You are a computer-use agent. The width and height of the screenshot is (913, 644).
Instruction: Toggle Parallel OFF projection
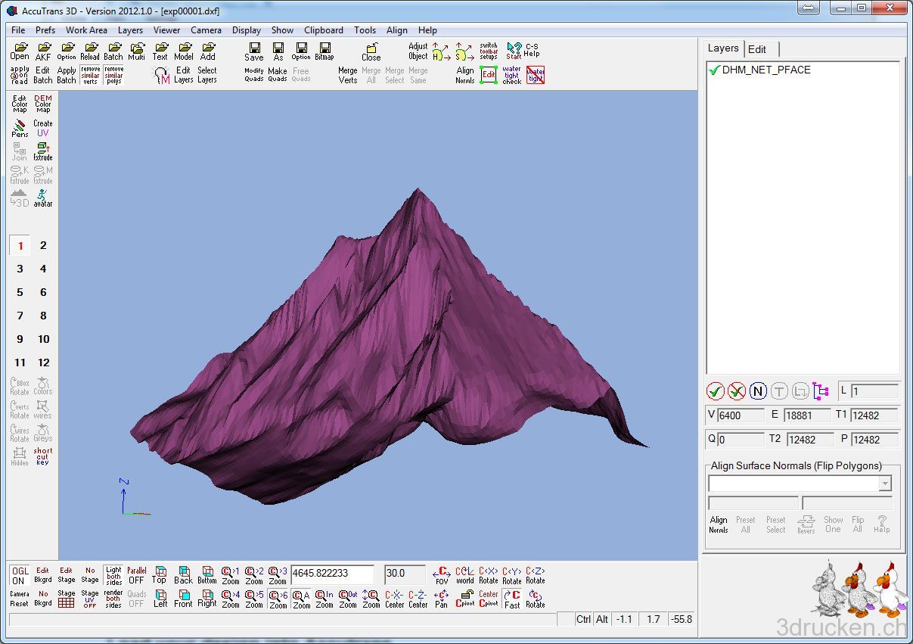(136, 575)
